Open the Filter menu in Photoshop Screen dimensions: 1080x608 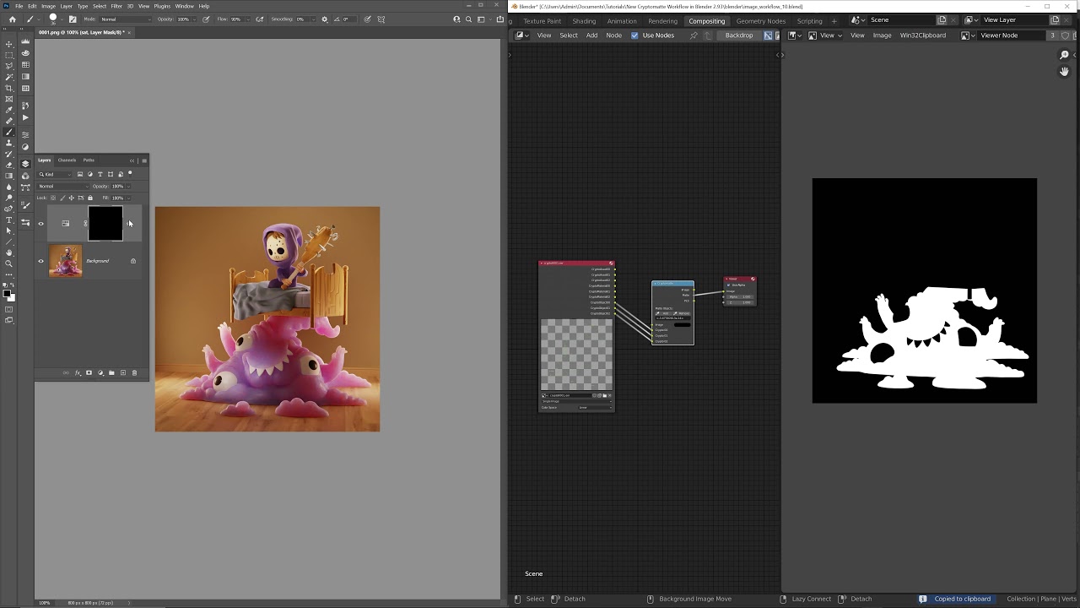click(116, 6)
